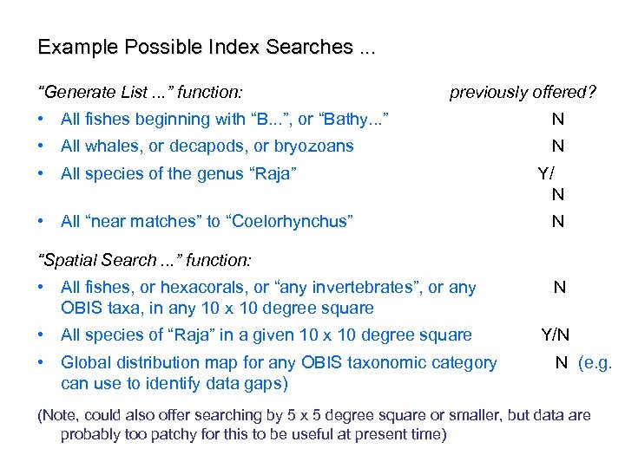Select the genus "Raja" species bullet text
The height and width of the screenshot is (468, 625).
[x=179, y=173]
